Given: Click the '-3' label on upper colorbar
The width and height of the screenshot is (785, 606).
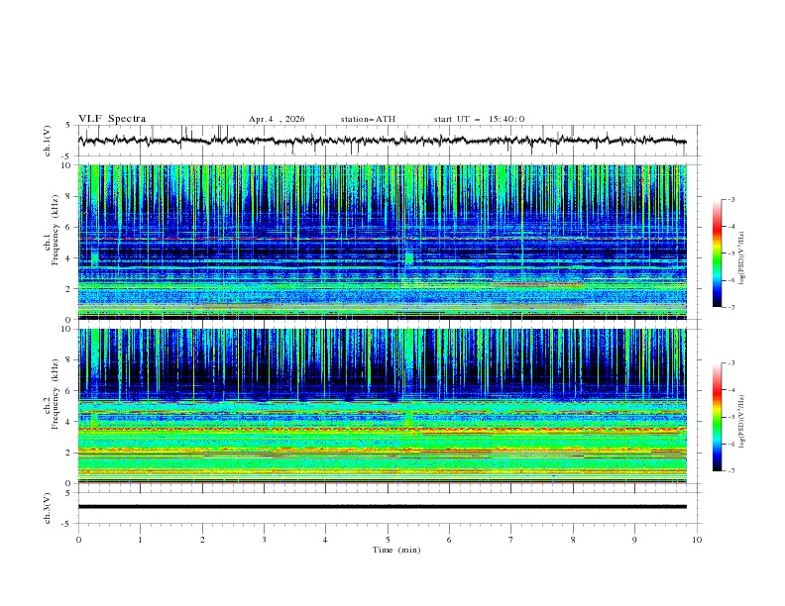Looking at the screenshot, I should point(730,199).
